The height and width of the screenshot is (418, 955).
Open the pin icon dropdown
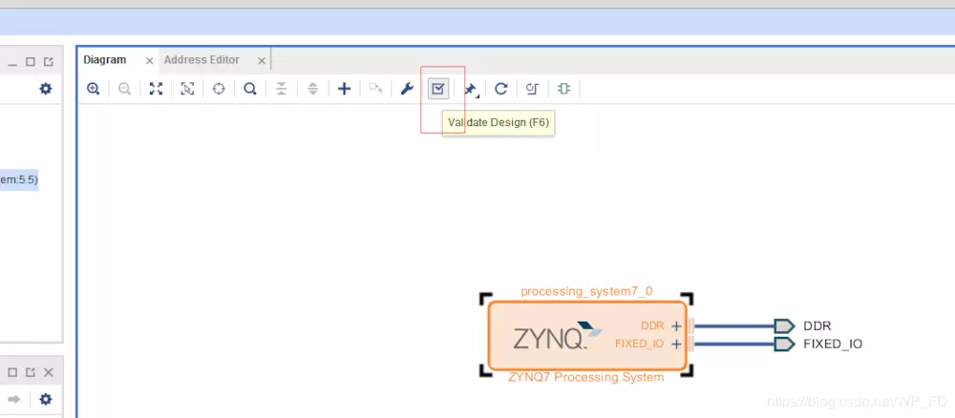click(470, 90)
